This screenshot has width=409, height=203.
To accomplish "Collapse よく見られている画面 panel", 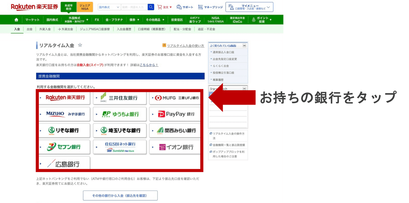I will click(244, 45).
